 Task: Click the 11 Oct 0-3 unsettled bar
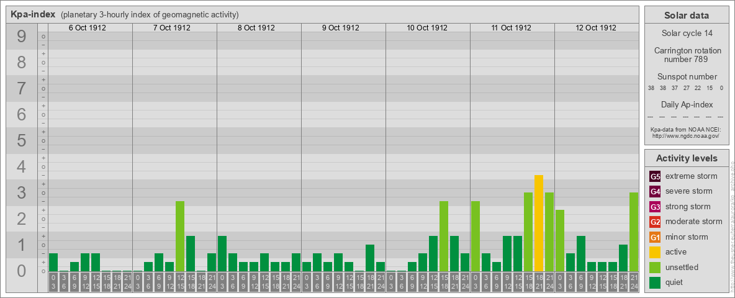point(476,236)
